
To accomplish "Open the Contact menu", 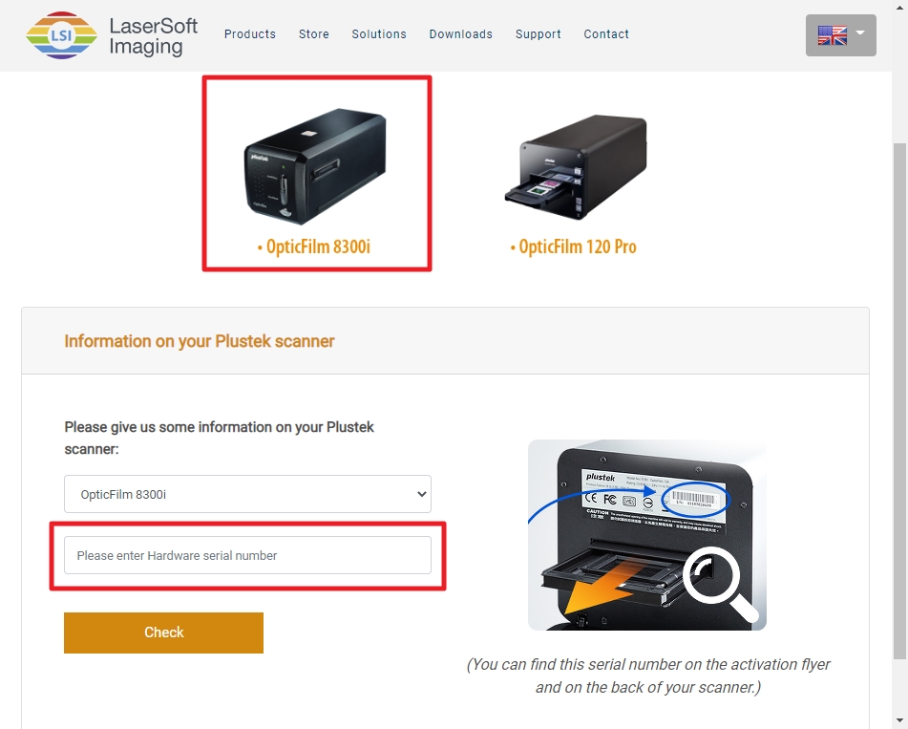I will [605, 34].
